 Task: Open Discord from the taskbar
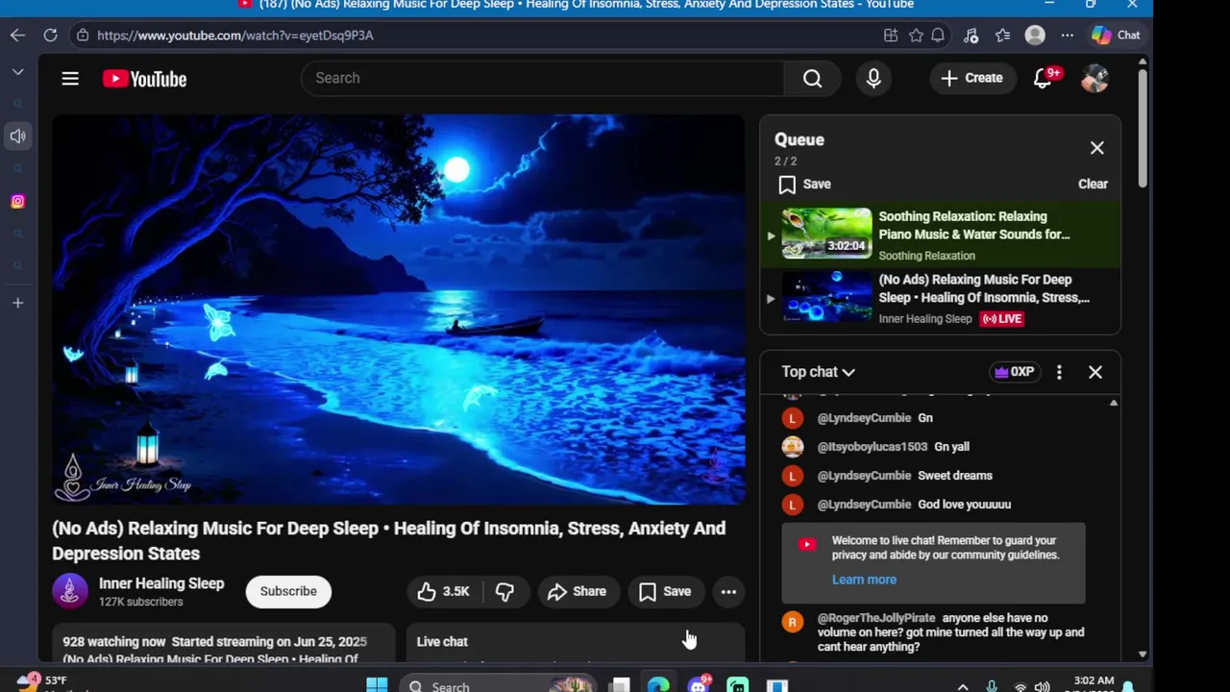coord(698,685)
